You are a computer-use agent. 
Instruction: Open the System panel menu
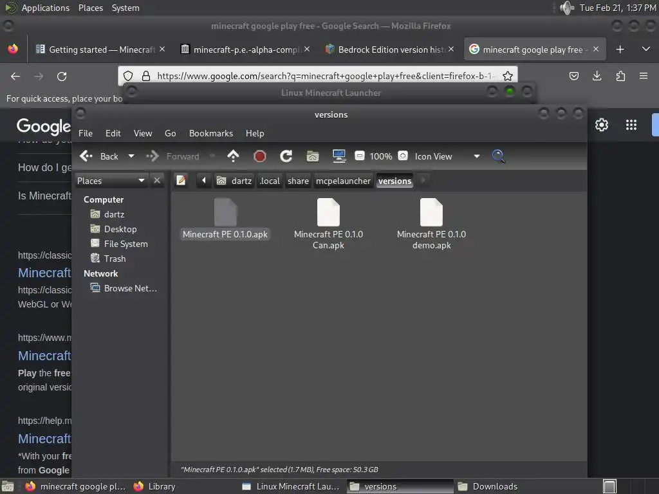[125, 8]
